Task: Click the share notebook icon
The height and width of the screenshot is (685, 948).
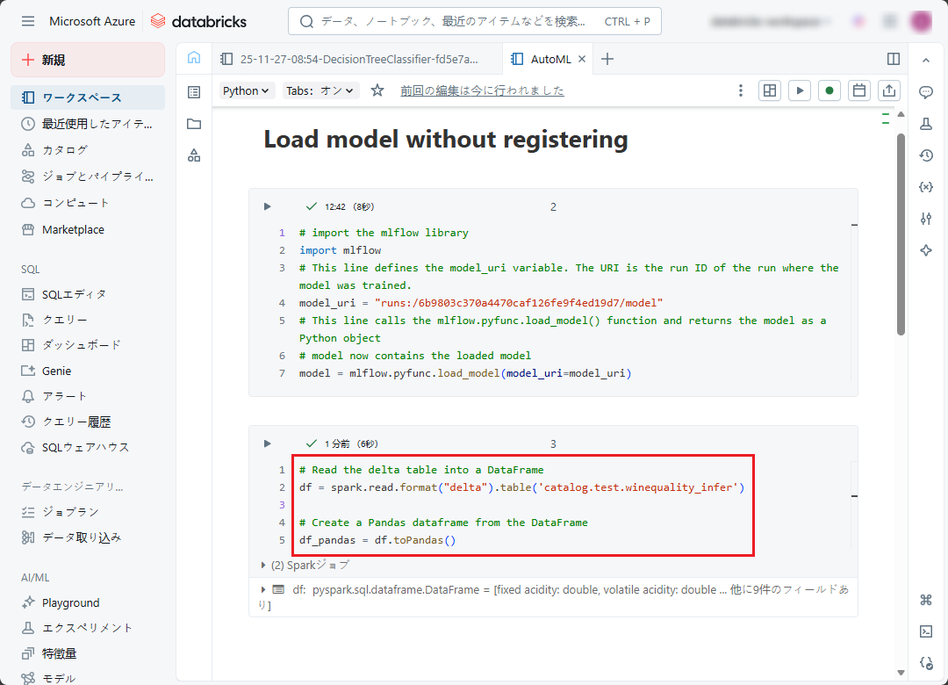Action: 888,90
